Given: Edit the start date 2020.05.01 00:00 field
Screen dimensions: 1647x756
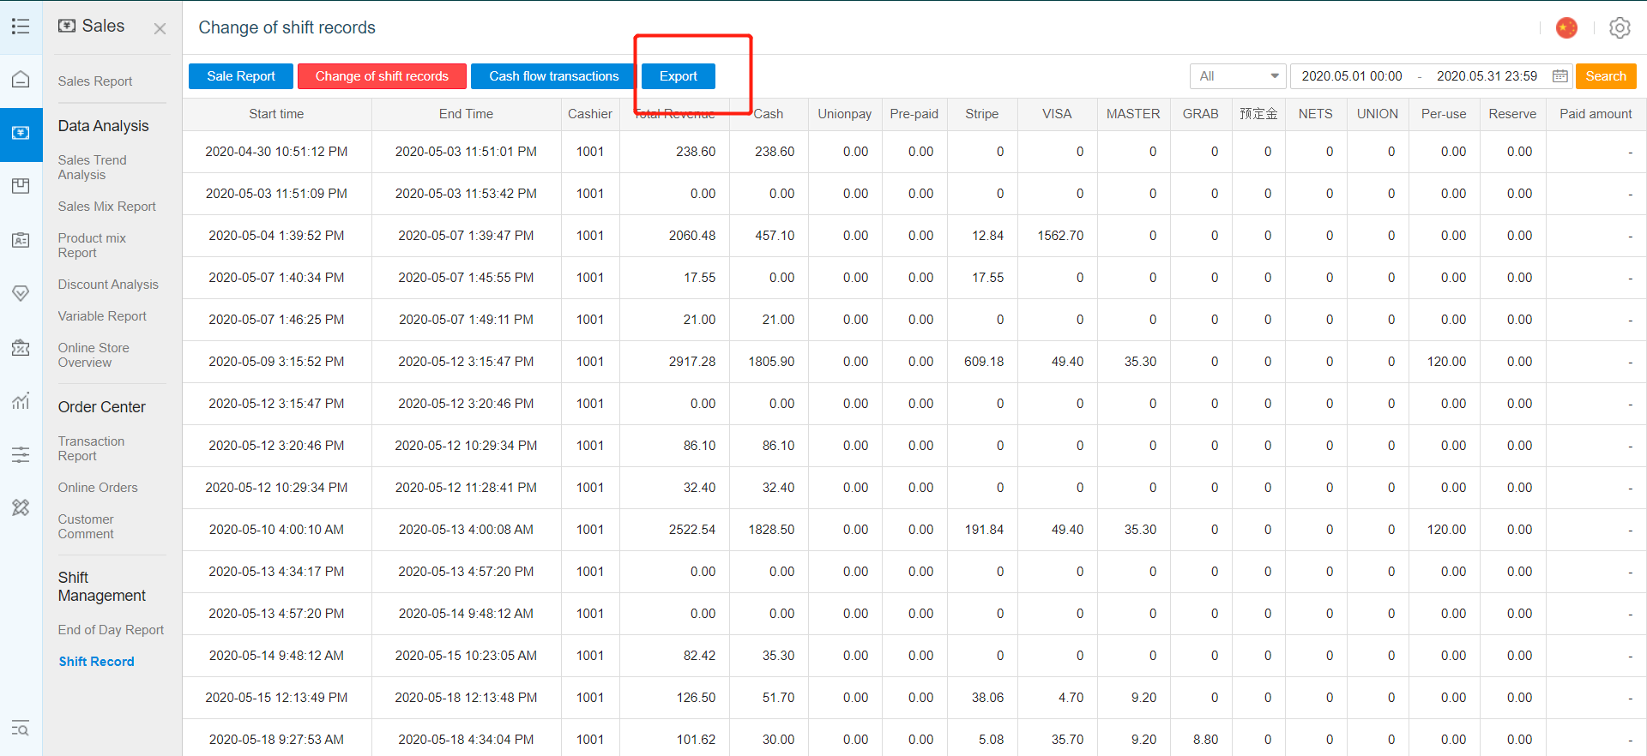Looking at the screenshot, I should [1352, 76].
